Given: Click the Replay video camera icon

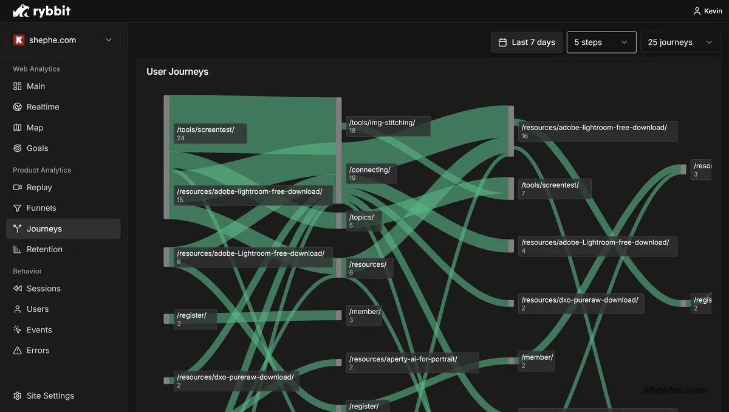Looking at the screenshot, I should point(18,187).
